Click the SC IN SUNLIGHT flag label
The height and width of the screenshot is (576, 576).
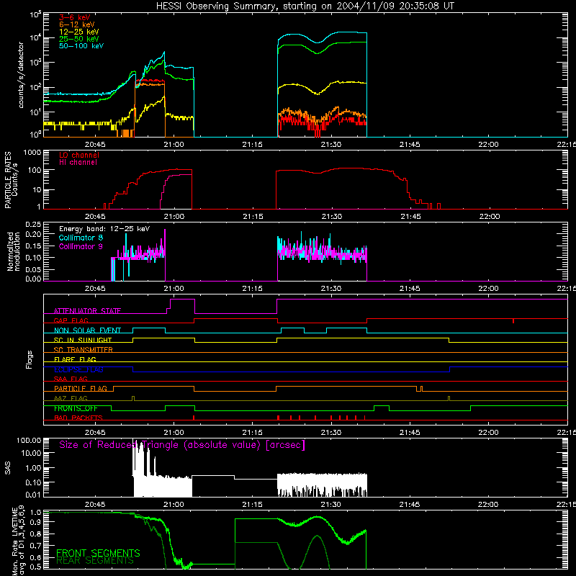click(x=83, y=340)
